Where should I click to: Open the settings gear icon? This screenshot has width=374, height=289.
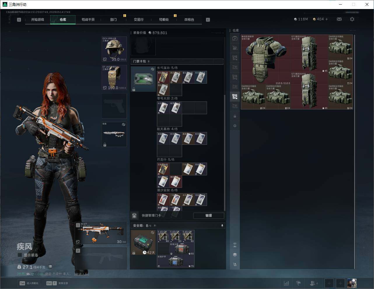(x=352, y=19)
